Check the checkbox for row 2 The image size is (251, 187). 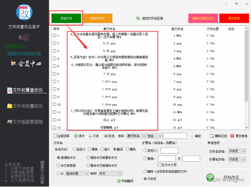click(54, 43)
